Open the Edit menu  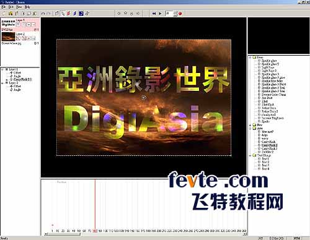[11, 7]
